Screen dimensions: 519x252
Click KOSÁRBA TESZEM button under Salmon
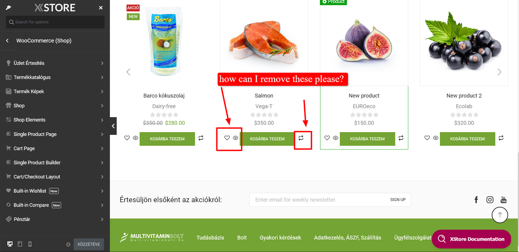(267, 139)
